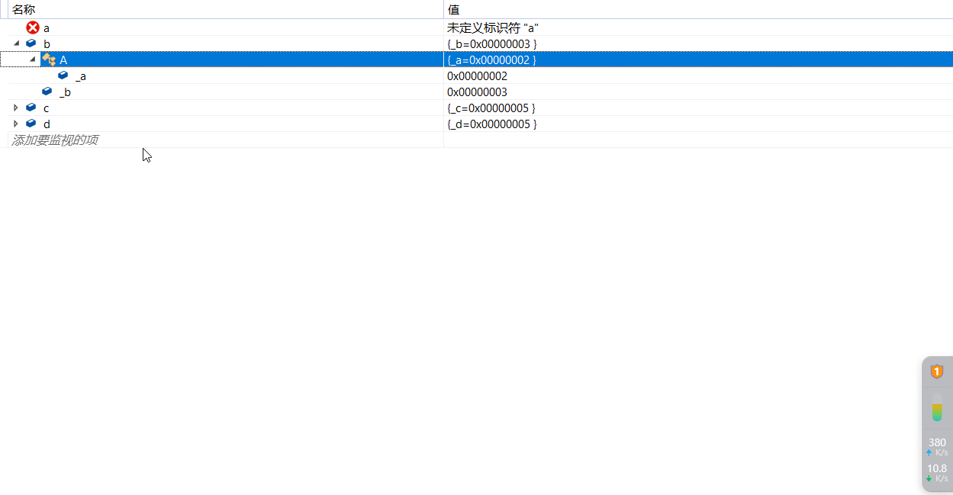This screenshot has width=953, height=495.
Task: Collapse the A base class node
Action: [x=33, y=59]
